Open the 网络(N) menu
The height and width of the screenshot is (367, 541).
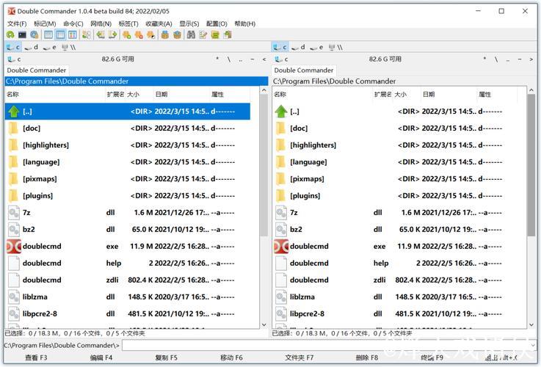pyautogui.click(x=101, y=23)
